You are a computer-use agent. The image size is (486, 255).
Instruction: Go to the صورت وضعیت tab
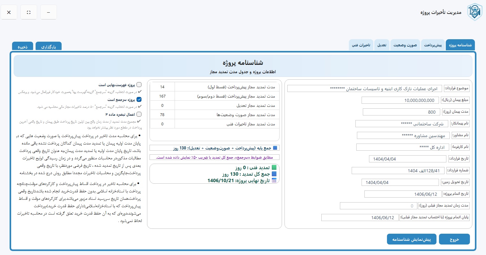coord(405,45)
